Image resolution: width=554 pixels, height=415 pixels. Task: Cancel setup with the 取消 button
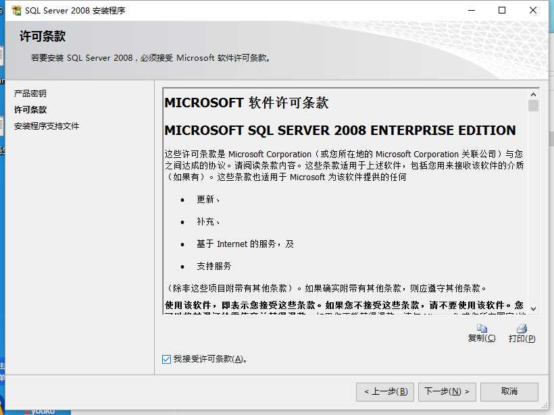coord(509,391)
